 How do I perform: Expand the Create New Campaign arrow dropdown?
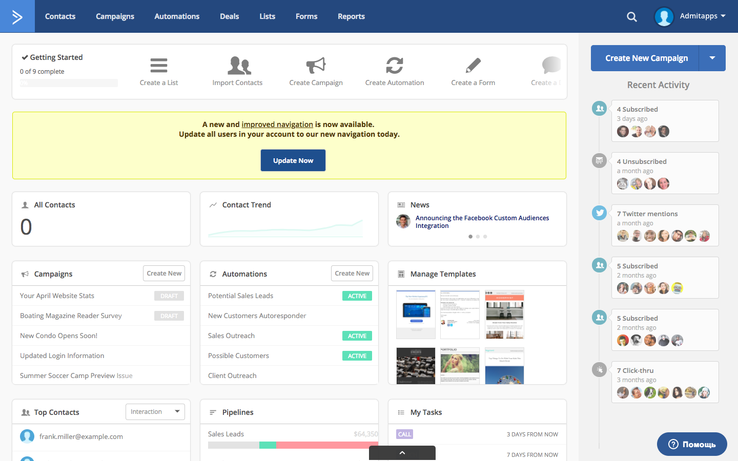click(712, 58)
